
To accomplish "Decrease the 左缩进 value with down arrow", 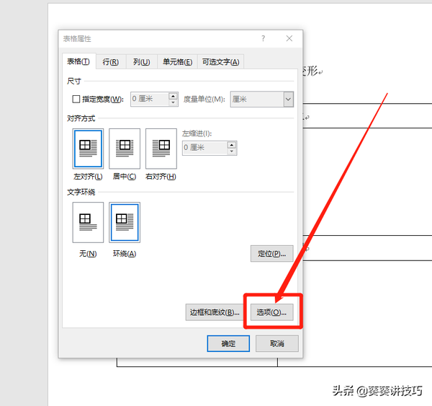I will click(x=232, y=151).
